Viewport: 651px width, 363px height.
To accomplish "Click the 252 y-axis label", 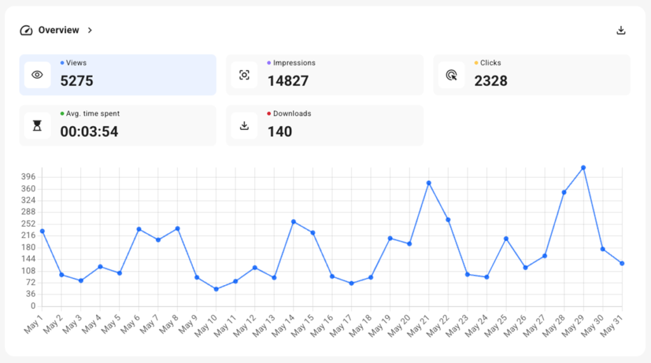I will [28, 224].
